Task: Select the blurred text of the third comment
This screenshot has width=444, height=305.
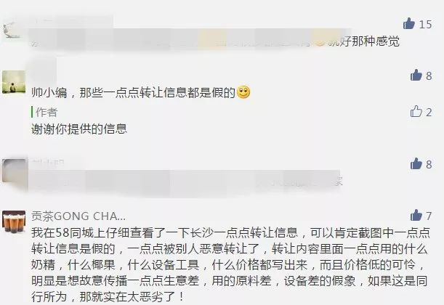Action: [x=187, y=181]
